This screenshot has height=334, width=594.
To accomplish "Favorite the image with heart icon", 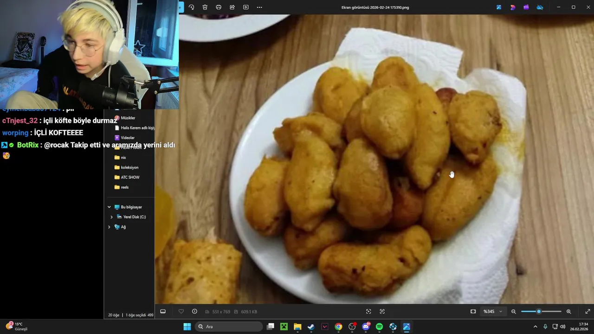I will [x=181, y=311].
